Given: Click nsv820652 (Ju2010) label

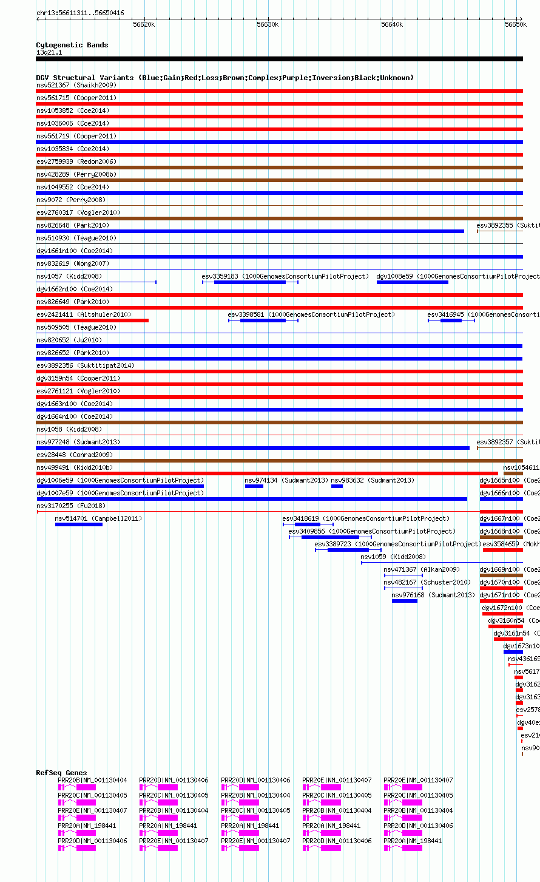Looking at the screenshot, I should pyautogui.click(x=69, y=340).
